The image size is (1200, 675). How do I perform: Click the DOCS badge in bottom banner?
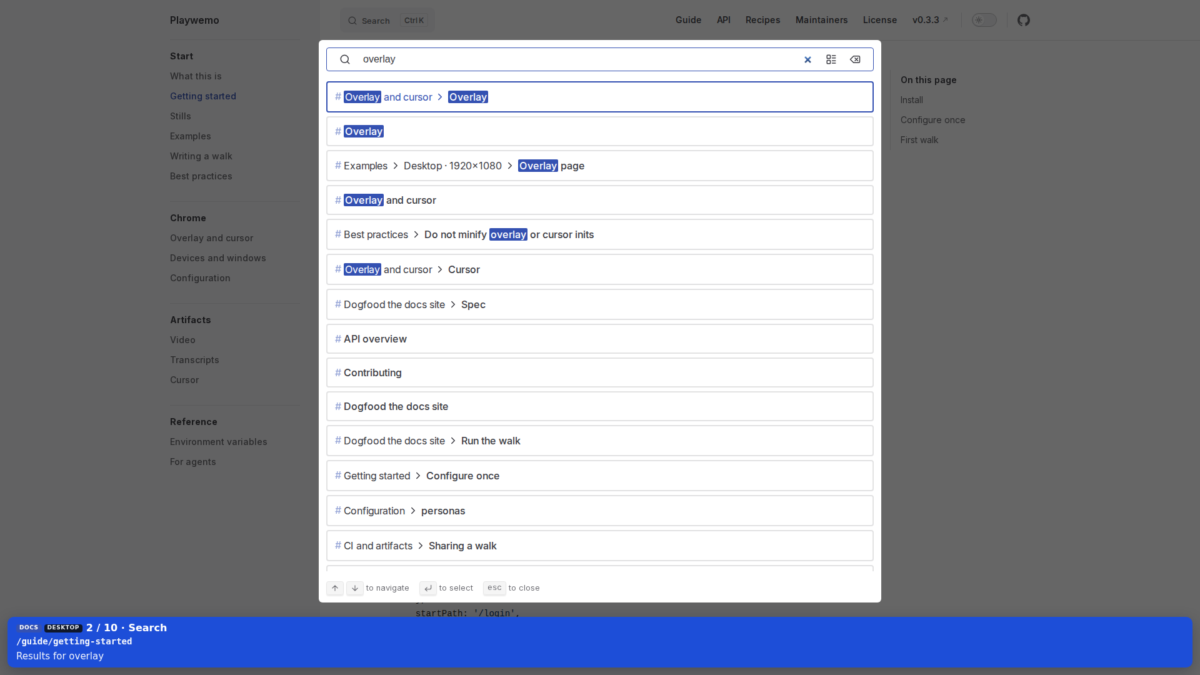point(29,627)
